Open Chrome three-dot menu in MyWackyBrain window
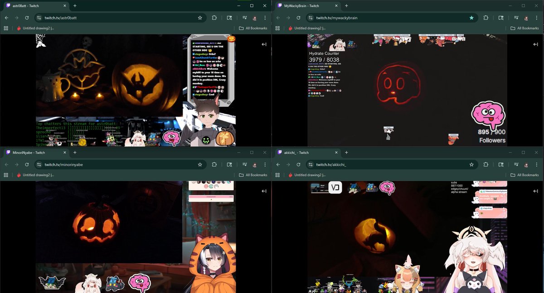544x293 pixels. 537,18
